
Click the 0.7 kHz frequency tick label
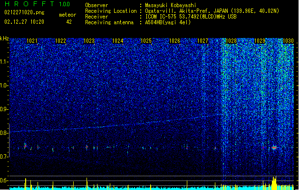click(x=4, y=157)
